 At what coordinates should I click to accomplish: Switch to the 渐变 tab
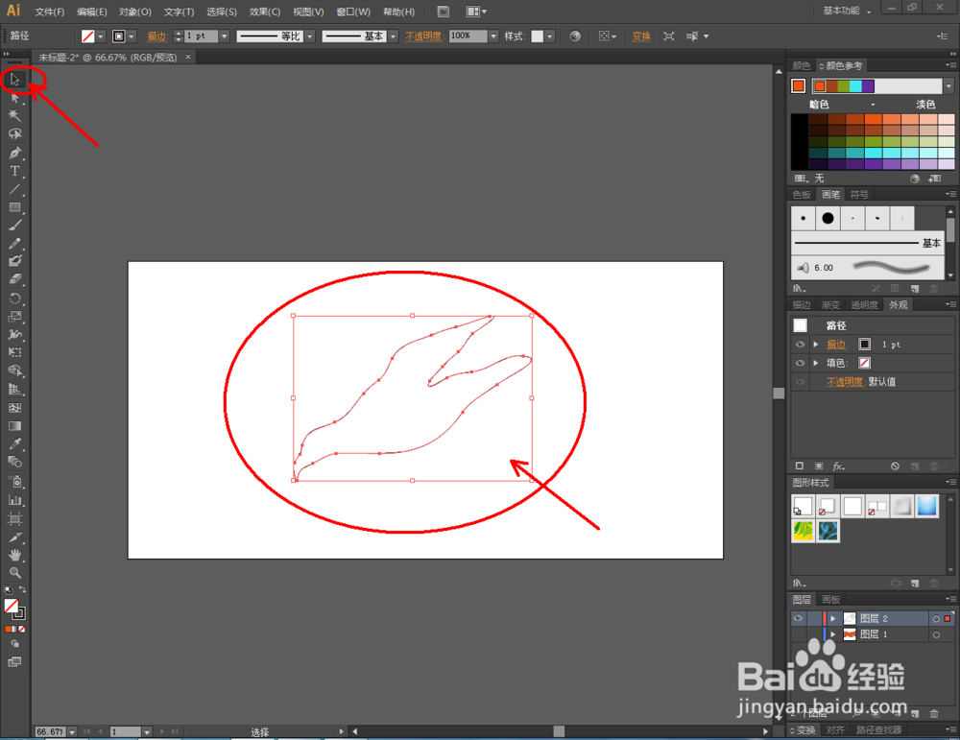point(830,305)
